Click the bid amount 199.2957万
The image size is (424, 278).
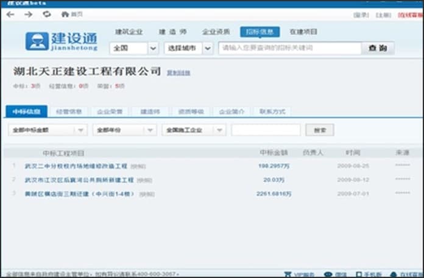point(274,166)
